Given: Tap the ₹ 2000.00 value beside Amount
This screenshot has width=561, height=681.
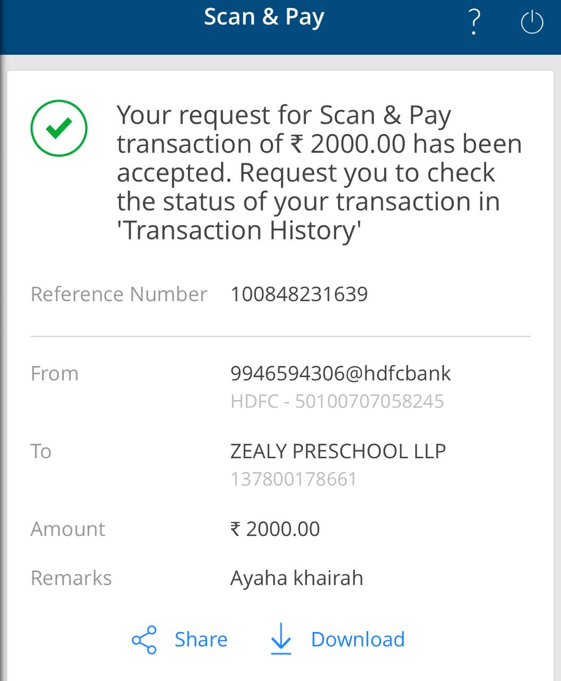Looking at the screenshot, I should pyautogui.click(x=275, y=529).
